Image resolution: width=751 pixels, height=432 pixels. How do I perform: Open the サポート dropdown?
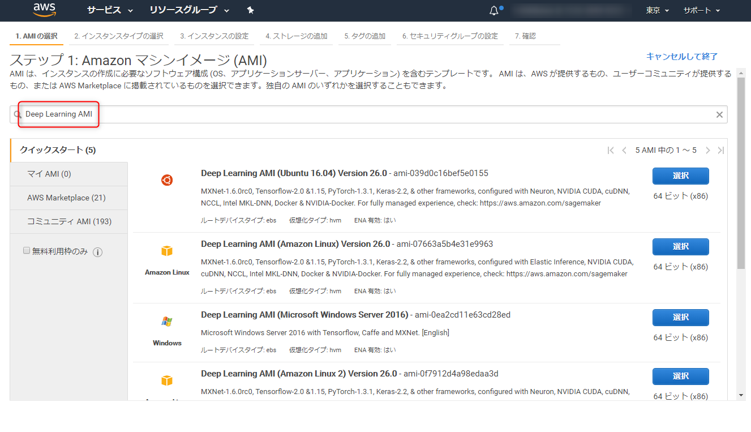click(x=702, y=10)
